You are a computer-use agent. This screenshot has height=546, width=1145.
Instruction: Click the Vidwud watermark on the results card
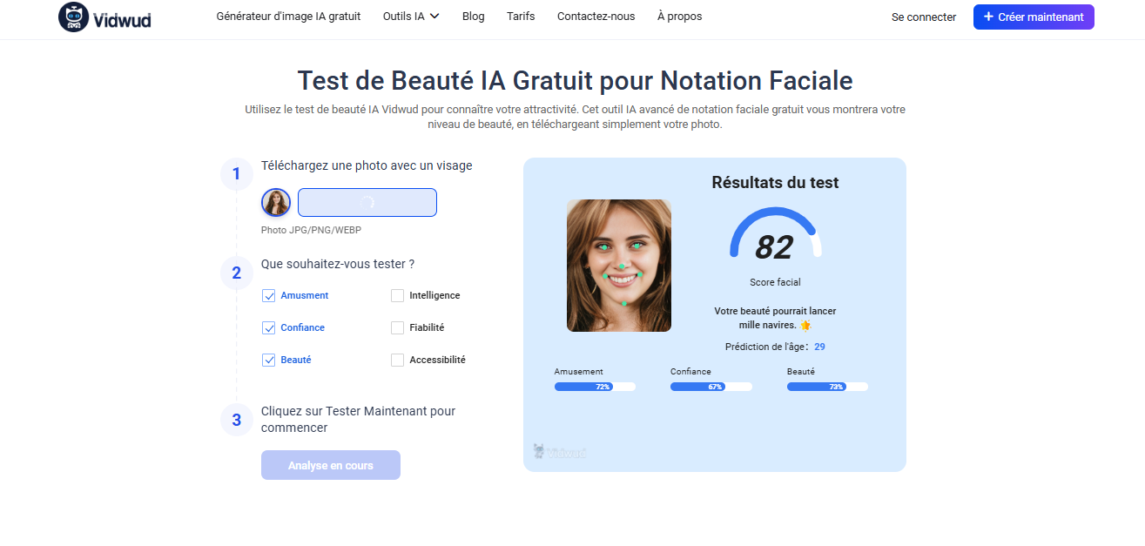click(x=562, y=451)
